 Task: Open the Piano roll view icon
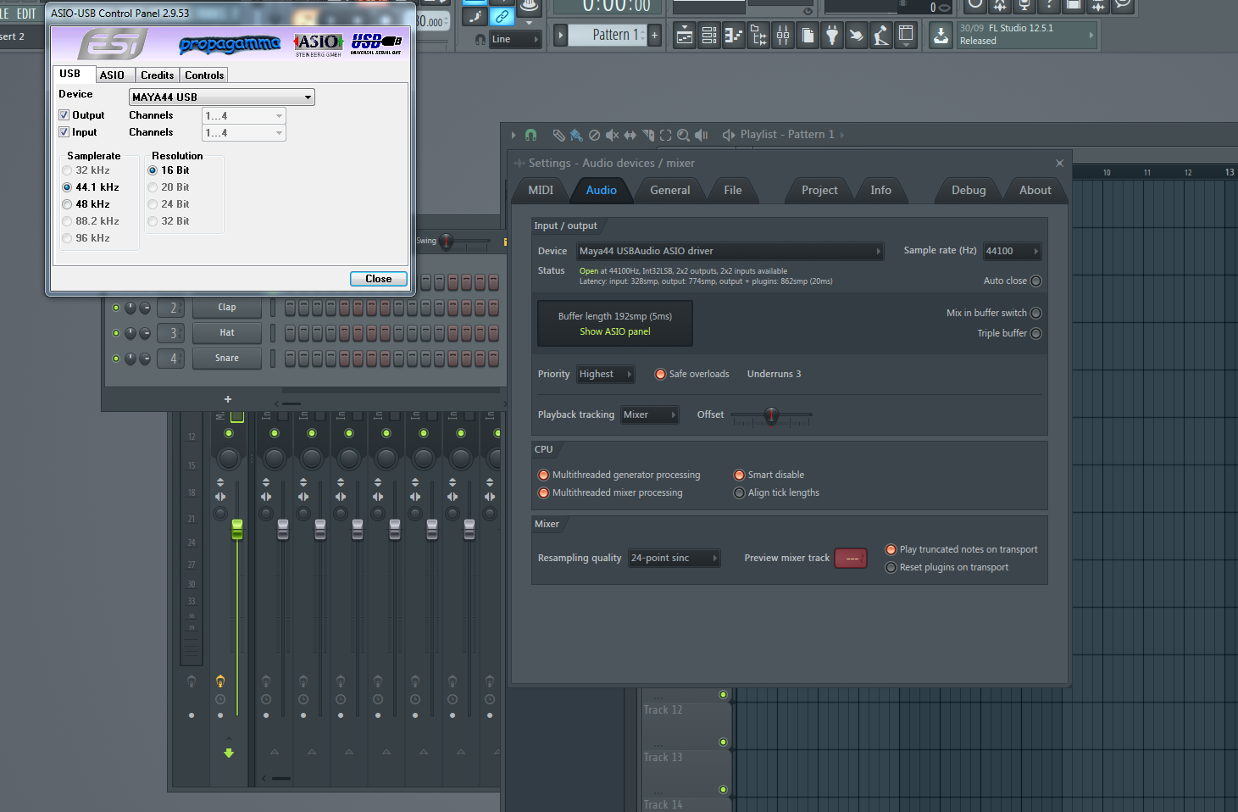[734, 36]
